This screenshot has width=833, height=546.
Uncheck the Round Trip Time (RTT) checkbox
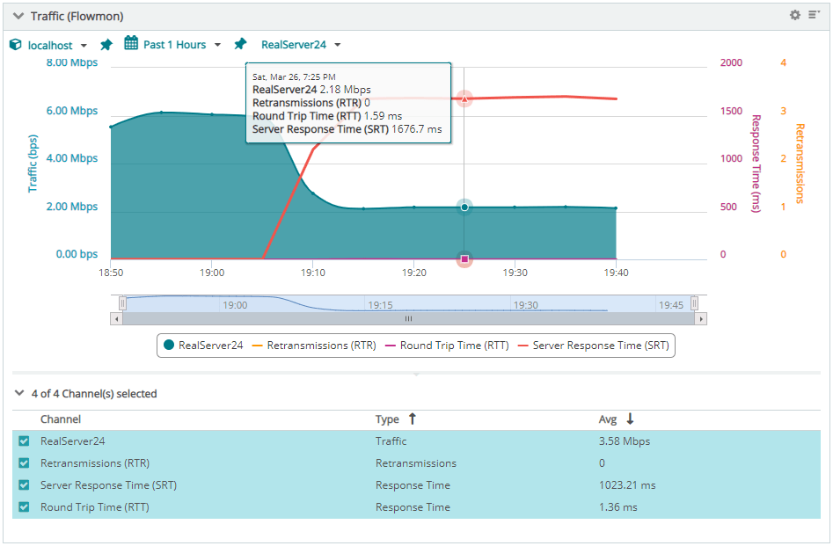click(24, 507)
